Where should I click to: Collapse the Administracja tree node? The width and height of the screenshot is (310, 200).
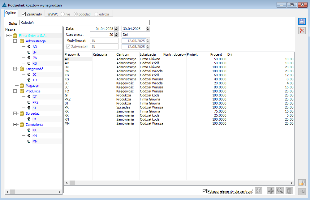[x=15, y=41]
